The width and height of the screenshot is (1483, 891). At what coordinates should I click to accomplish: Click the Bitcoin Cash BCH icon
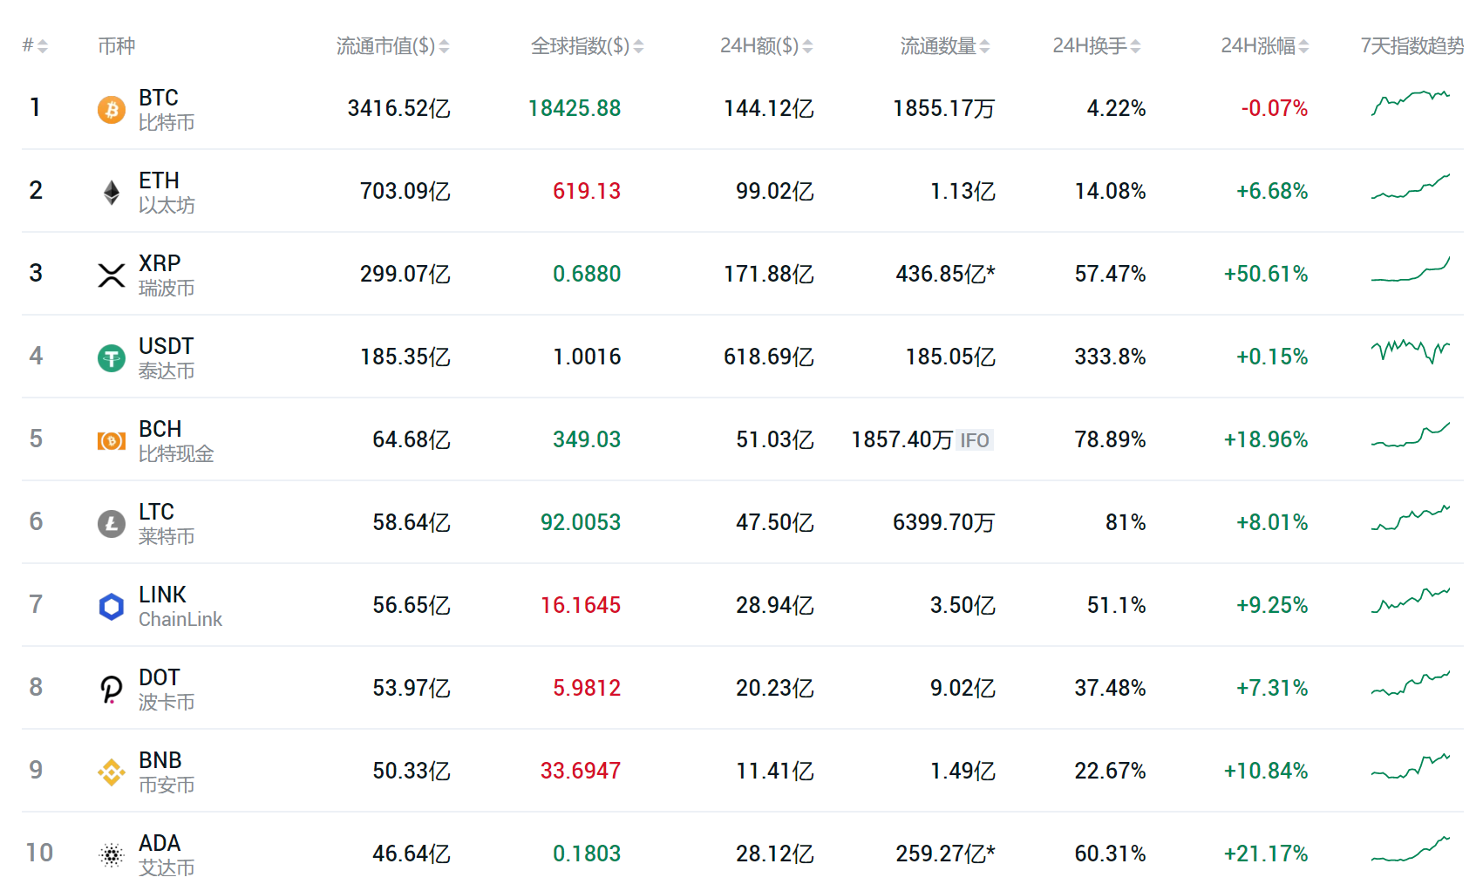(111, 441)
